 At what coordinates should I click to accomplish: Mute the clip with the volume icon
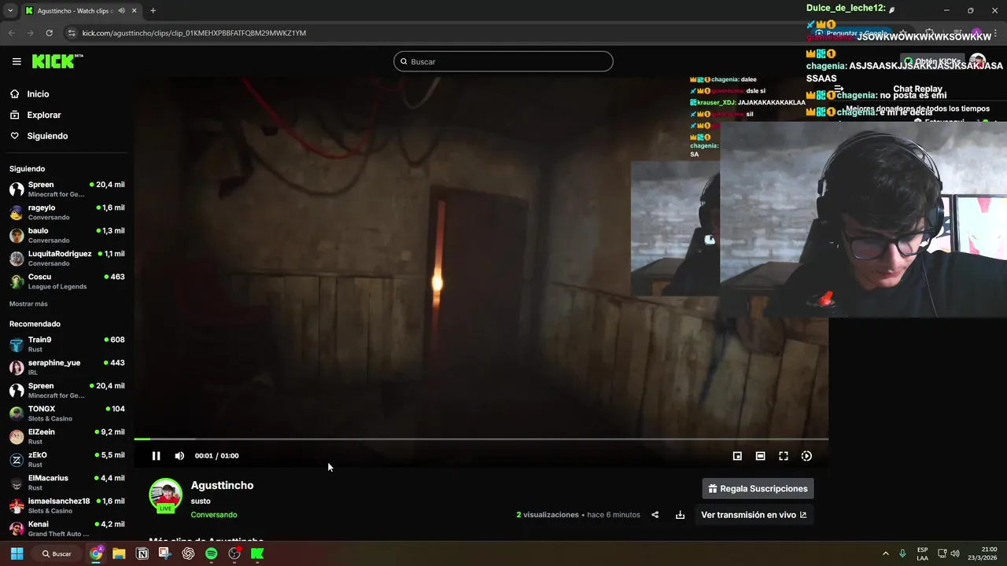click(x=179, y=456)
